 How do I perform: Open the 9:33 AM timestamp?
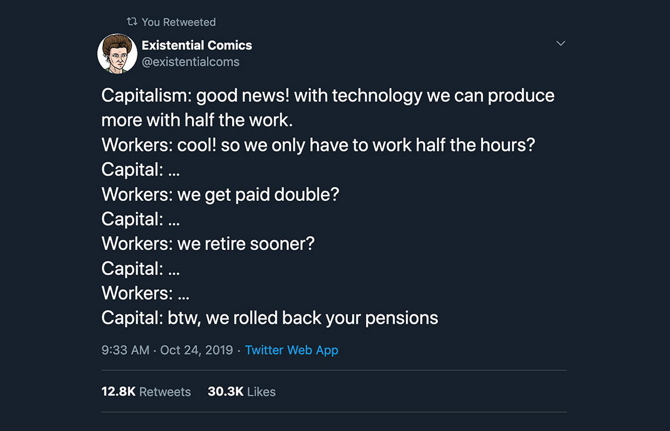(126, 350)
